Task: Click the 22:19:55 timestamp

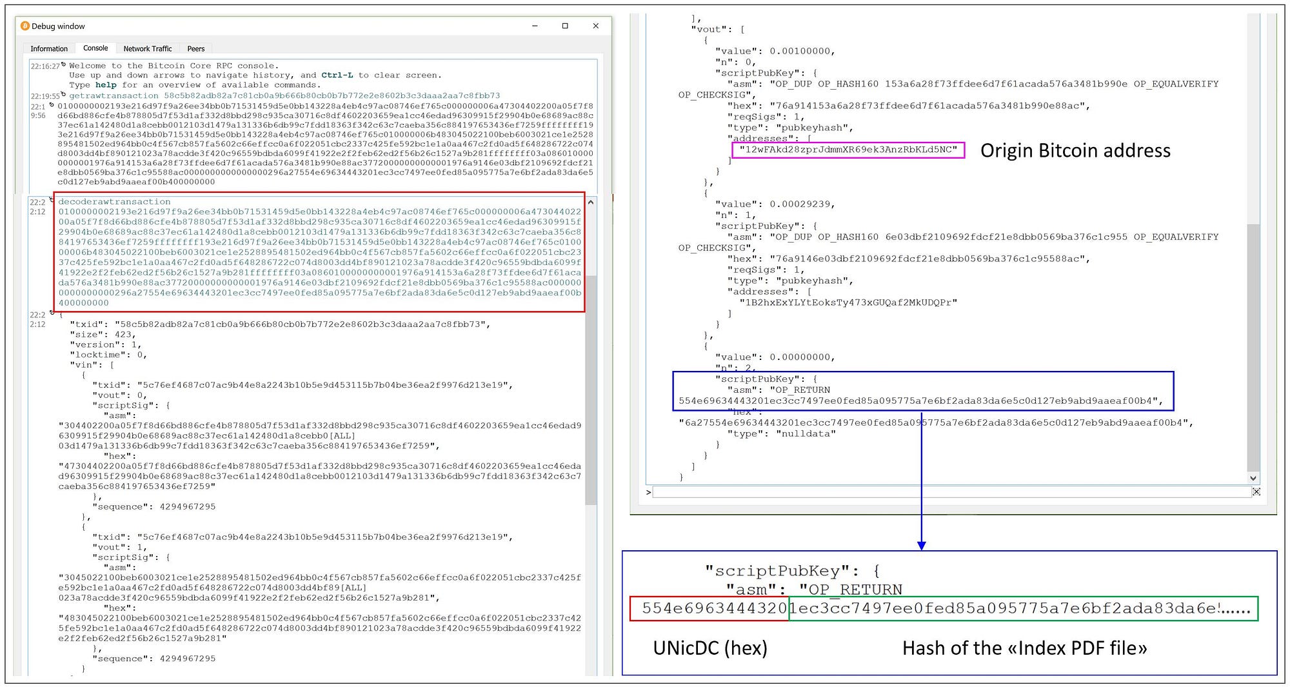Action: (45, 96)
